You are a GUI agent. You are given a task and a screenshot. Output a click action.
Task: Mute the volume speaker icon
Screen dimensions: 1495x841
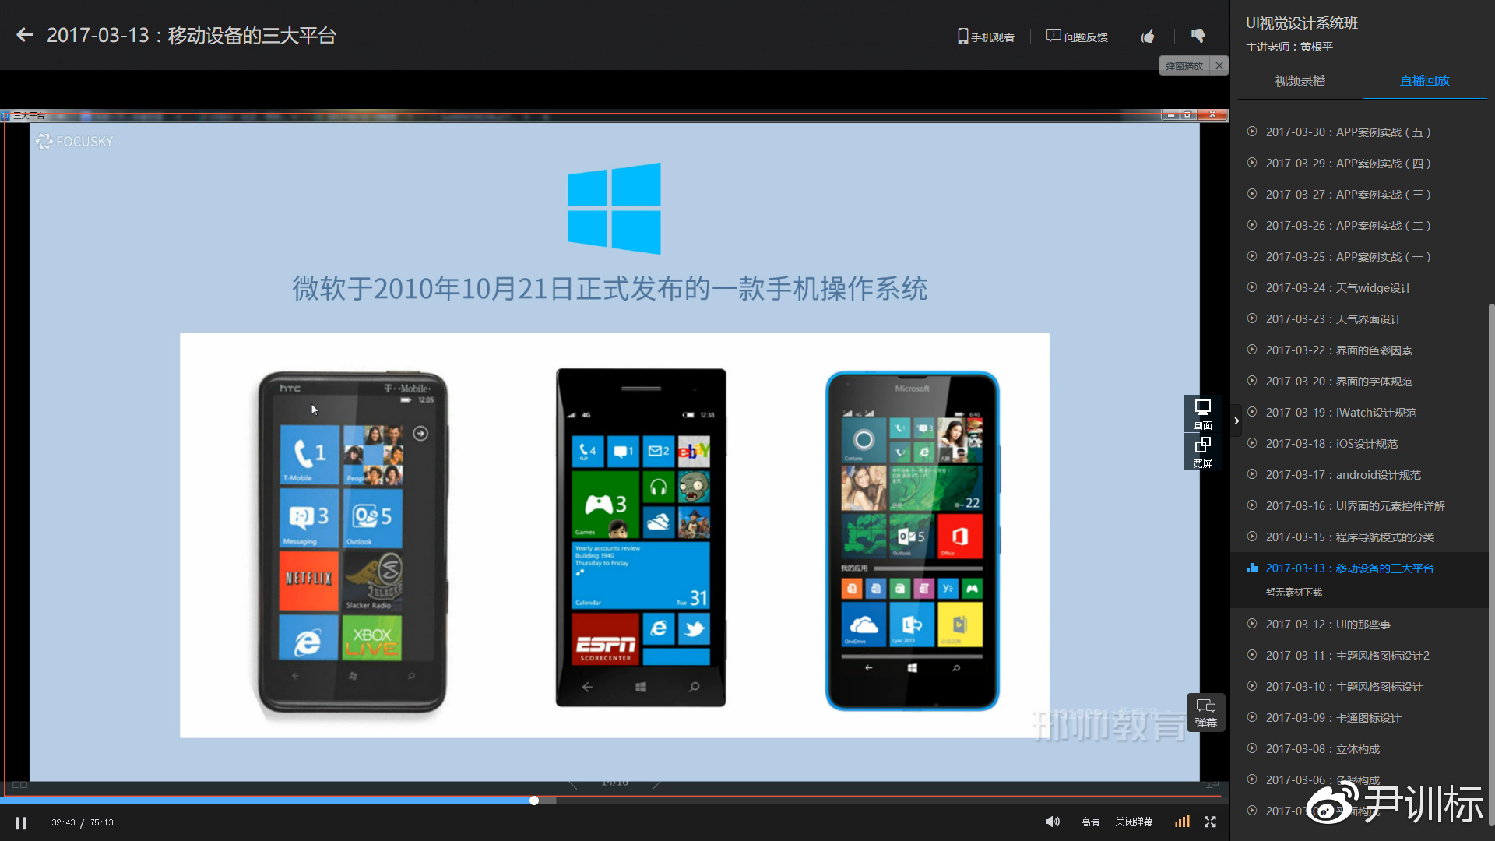click(x=1052, y=822)
